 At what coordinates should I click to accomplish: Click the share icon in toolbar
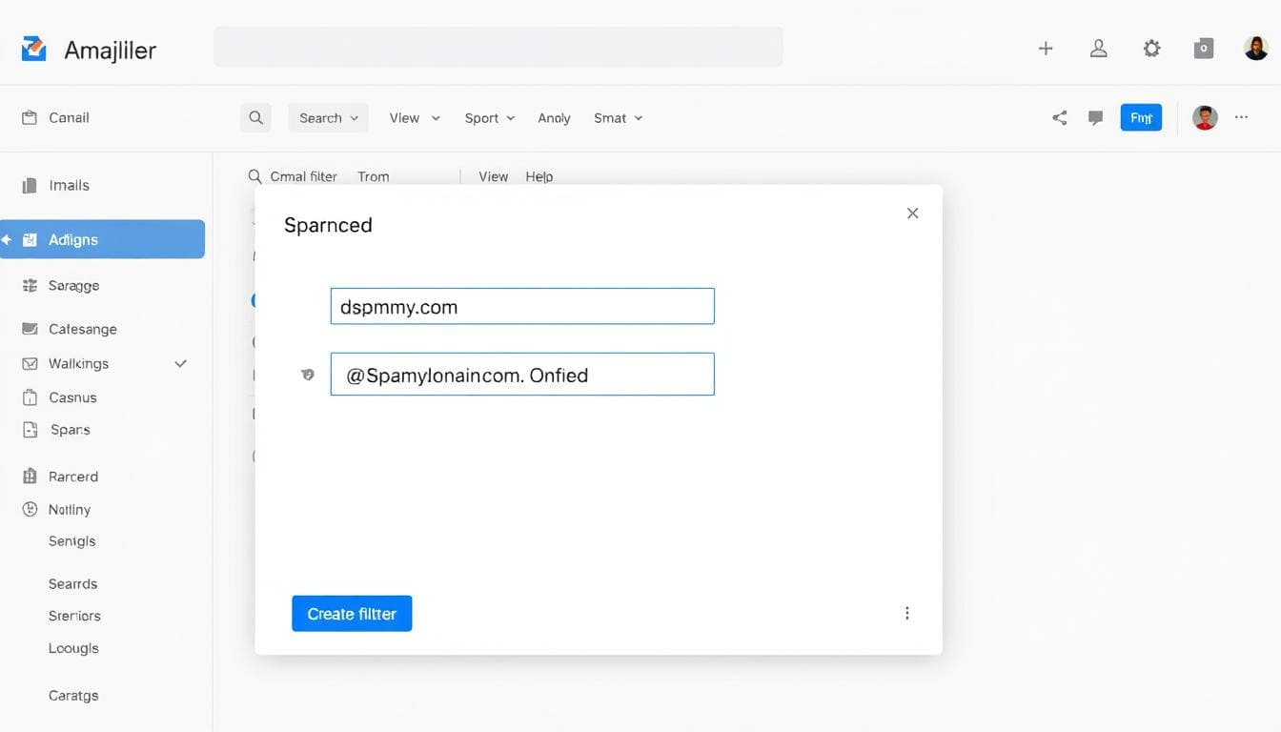point(1059,118)
